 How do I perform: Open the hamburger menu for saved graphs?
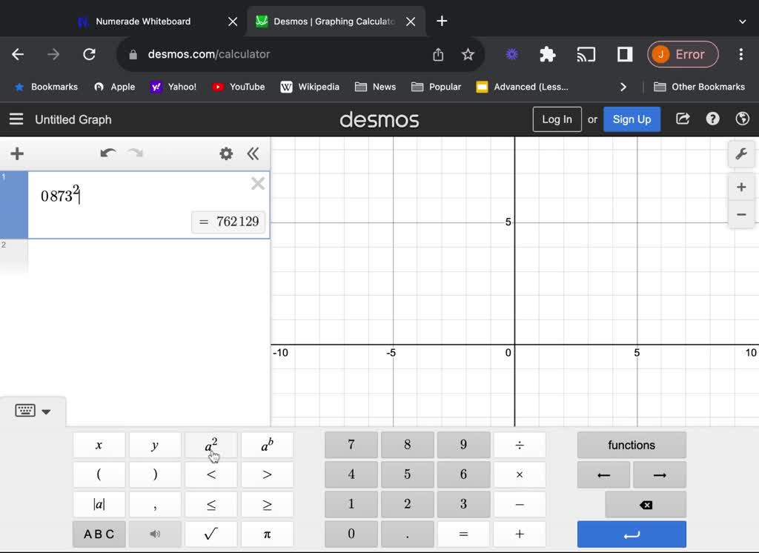pos(16,119)
